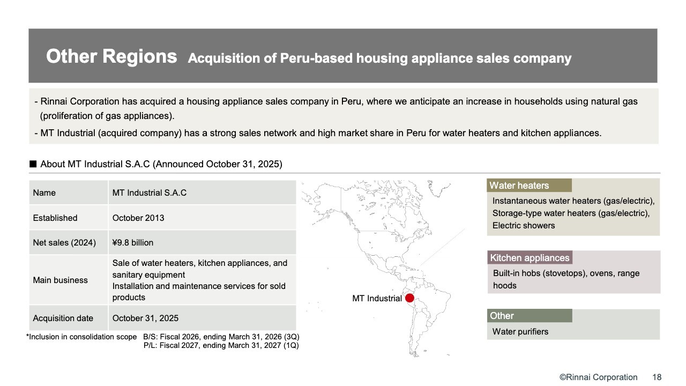Click the Name row label cell
This screenshot has height=386, width=686.
pos(68,192)
